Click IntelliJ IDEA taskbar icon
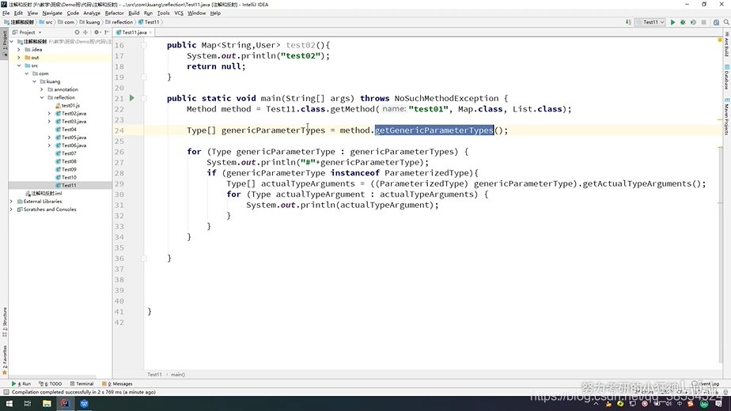The height and width of the screenshot is (411, 731). pos(65,404)
